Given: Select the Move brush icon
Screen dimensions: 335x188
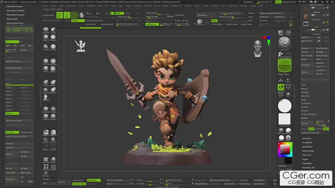Looking at the screenshot, I should [x=46, y=82].
